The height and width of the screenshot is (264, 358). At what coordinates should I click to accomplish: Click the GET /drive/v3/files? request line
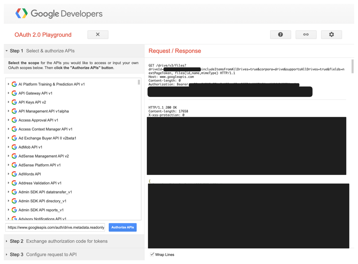pyautogui.click(x=167, y=65)
